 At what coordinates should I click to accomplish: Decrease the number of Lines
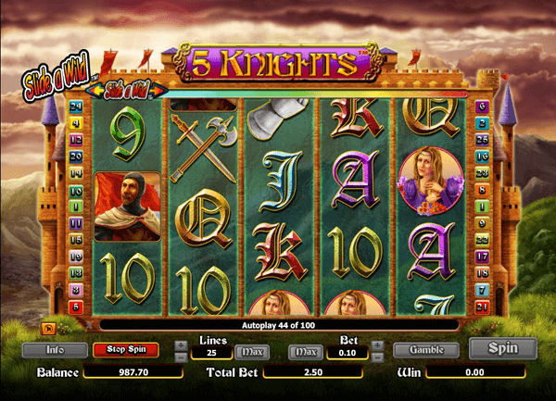point(181,357)
